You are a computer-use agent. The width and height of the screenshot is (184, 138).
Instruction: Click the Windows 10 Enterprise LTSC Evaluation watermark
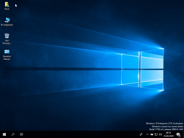[164, 123]
